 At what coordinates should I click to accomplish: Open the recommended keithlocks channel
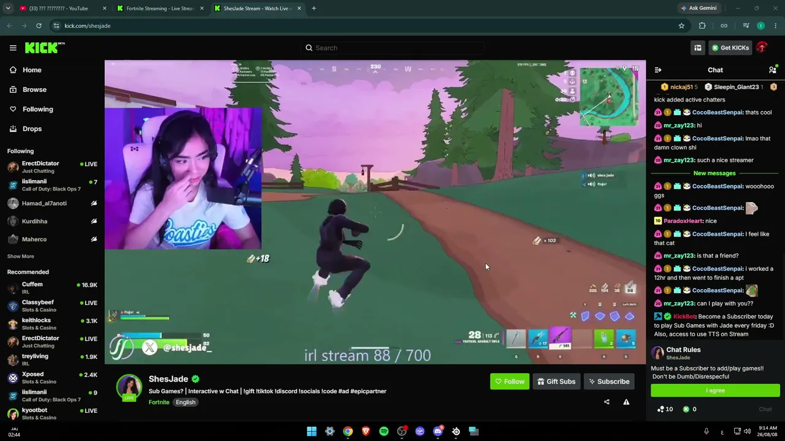point(52,323)
